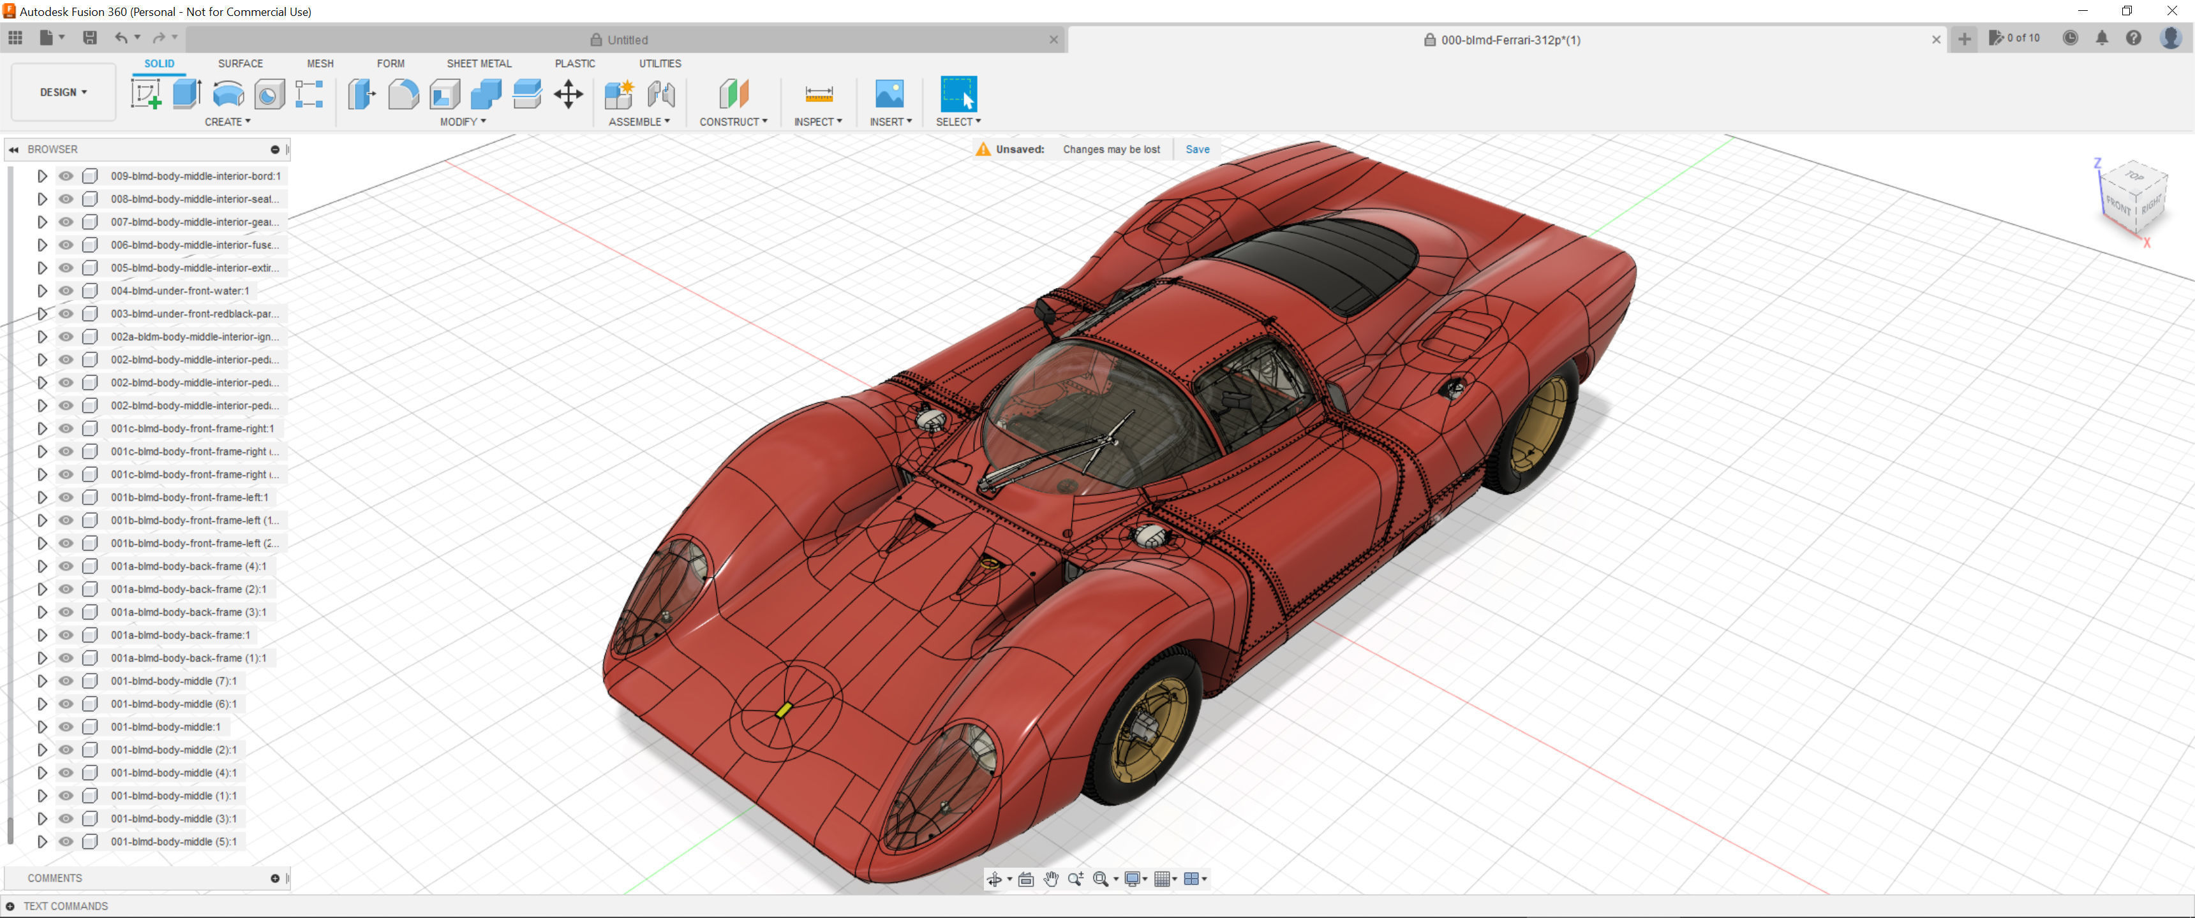Select the Pan hand tool
The height and width of the screenshot is (918, 2195).
1051,879
